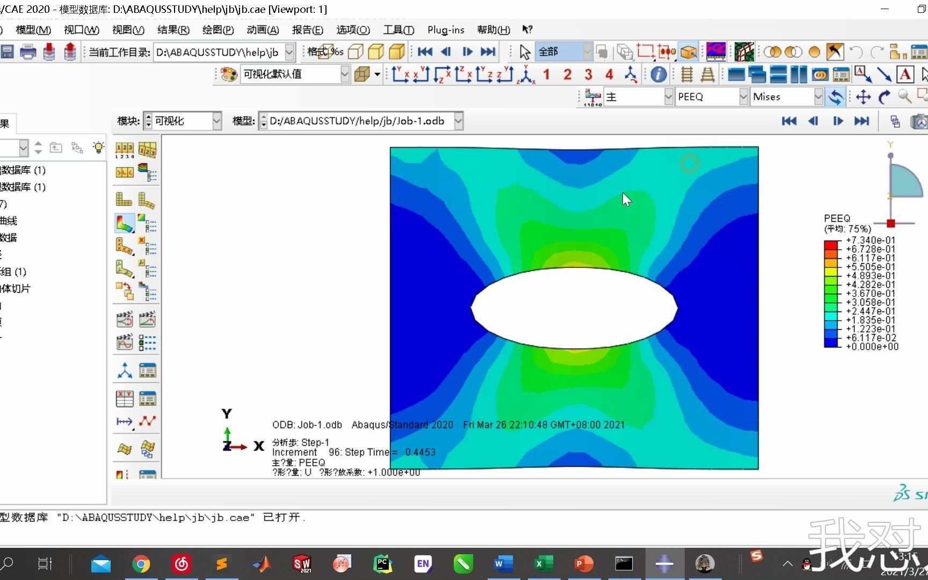Click Plot Material Orientations tool
This screenshot has width=928, height=580.
pos(125,269)
